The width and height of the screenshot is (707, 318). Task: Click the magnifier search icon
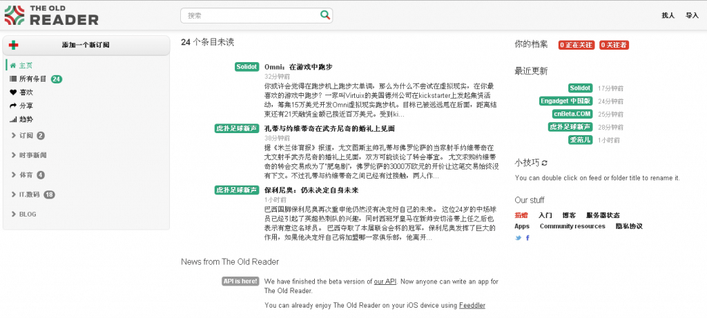(325, 15)
